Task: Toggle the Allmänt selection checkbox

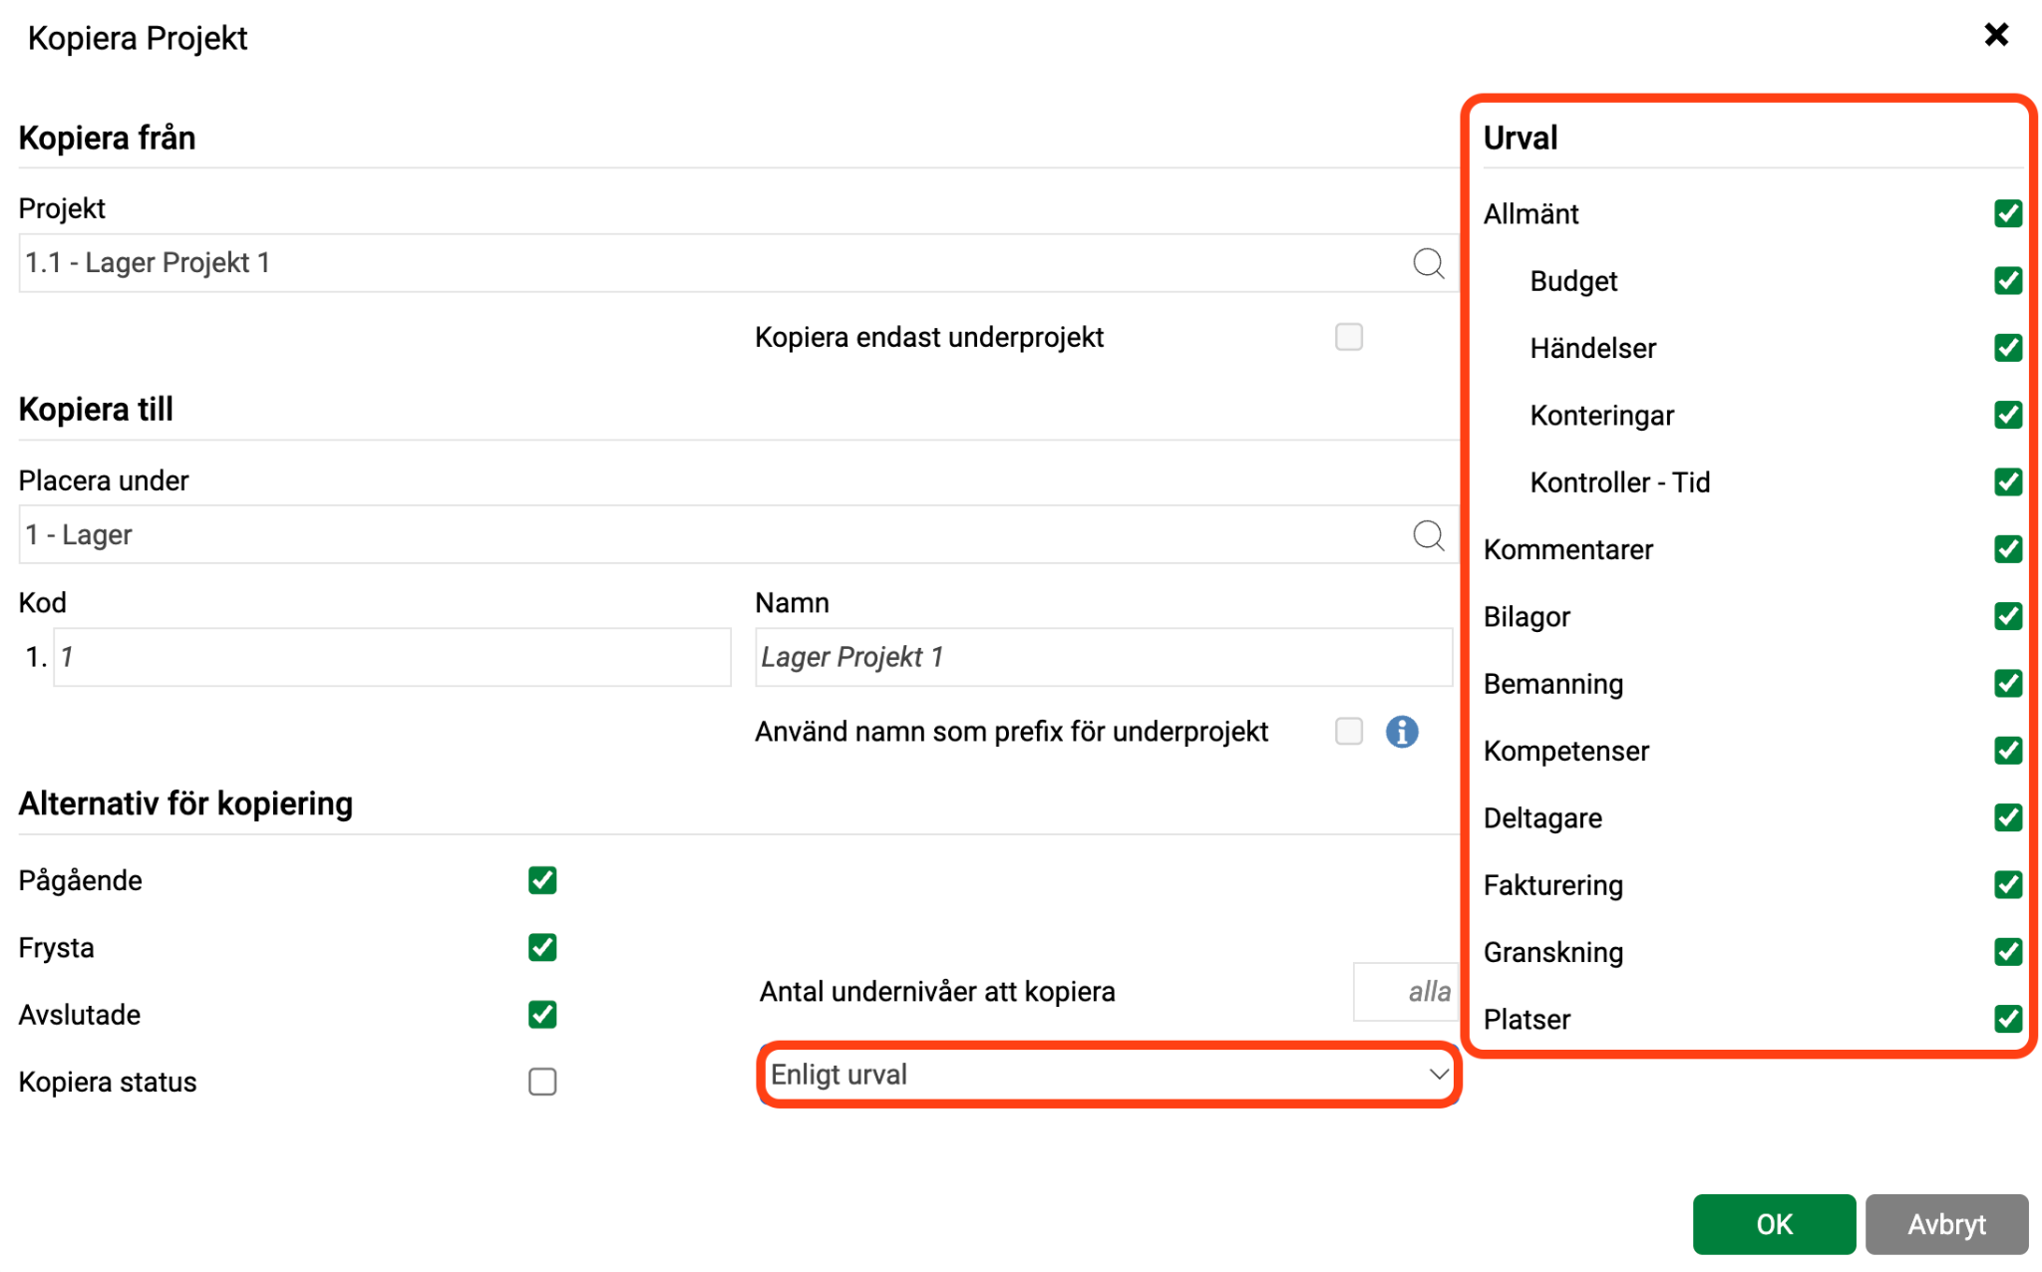Action: [2008, 213]
